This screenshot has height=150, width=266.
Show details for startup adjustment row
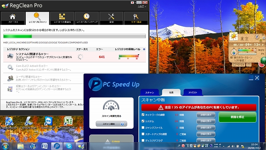[206, 134]
